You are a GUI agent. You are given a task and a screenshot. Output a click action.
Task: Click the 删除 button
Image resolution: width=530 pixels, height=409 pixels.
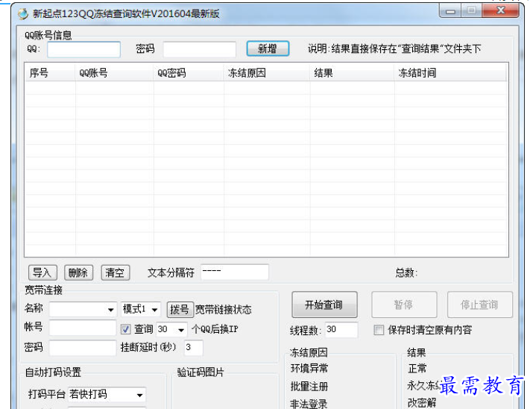[x=78, y=272]
